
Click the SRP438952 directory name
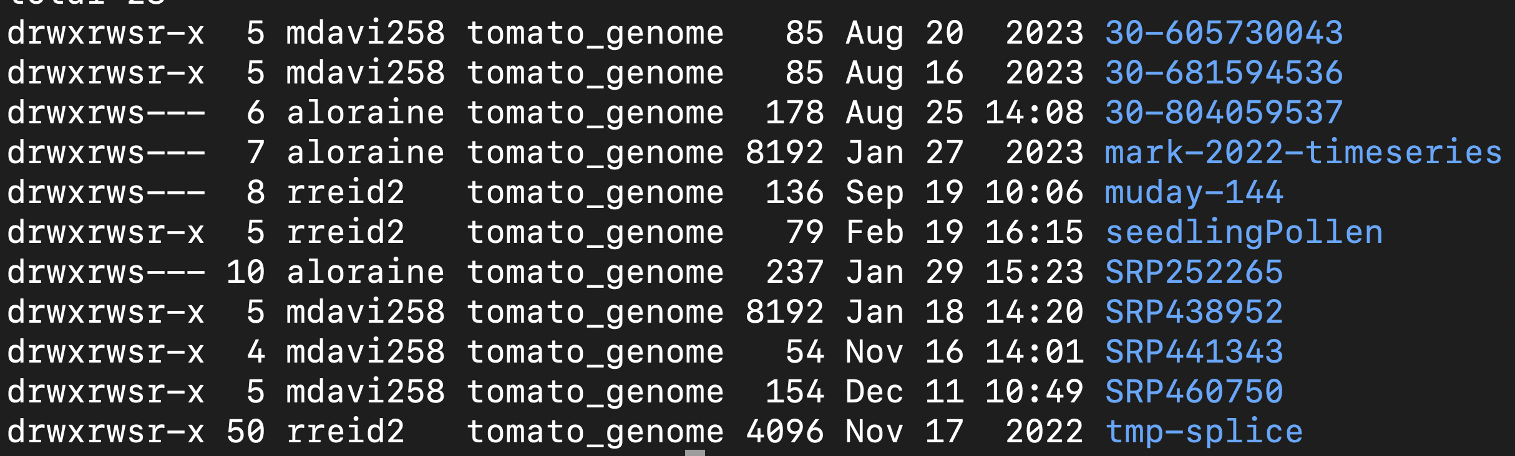pos(1194,312)
